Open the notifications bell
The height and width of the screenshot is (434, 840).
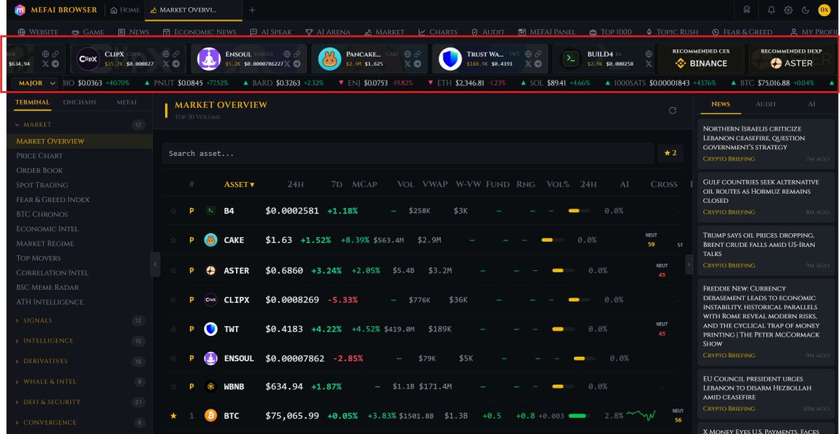point(771,10)
